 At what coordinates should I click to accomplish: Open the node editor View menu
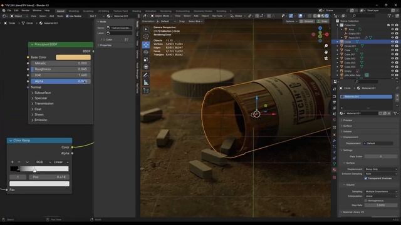33,16
